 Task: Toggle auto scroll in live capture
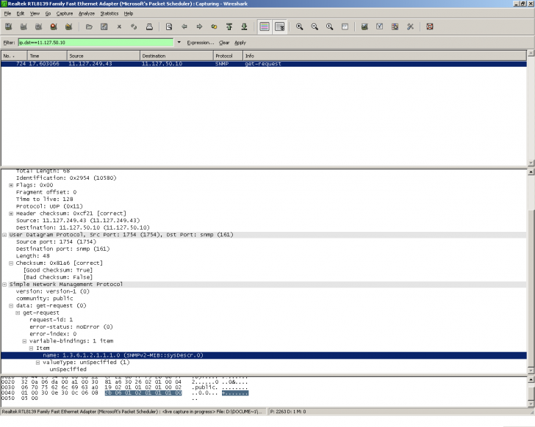point(279,27)
